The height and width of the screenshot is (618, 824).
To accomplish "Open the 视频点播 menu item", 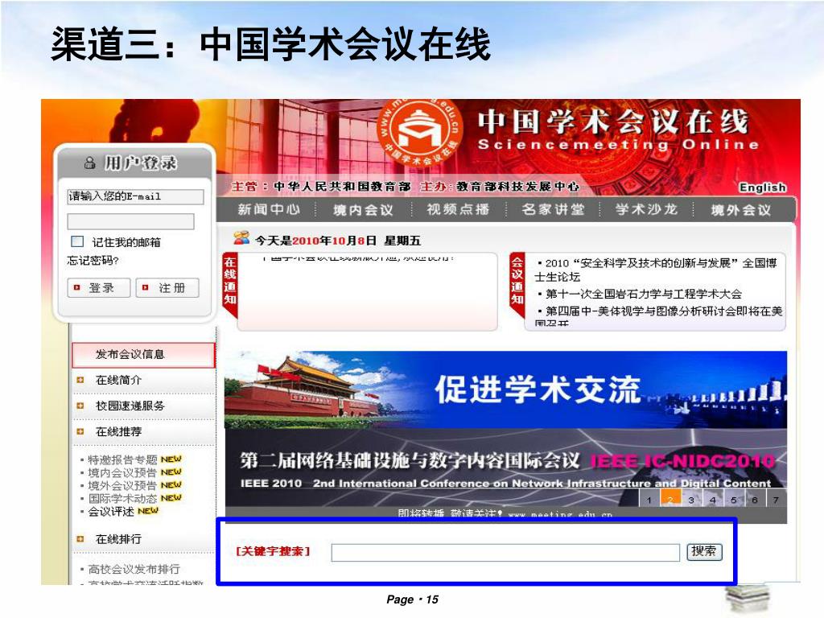I will [458, 210].
